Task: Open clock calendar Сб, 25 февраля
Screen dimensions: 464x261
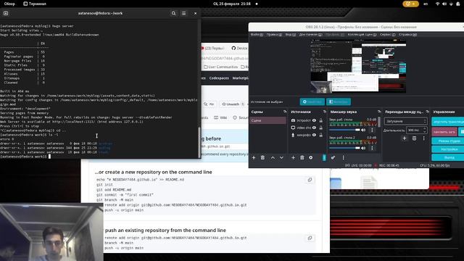Action: [232, 4]
